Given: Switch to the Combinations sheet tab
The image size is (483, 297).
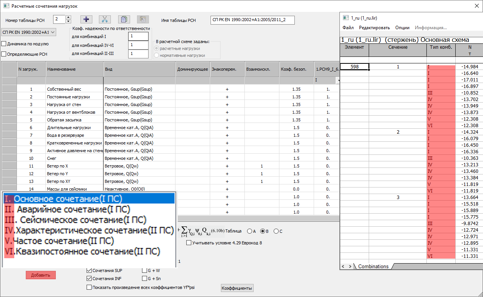Looking at the screenshot, I should pos(373,266).
